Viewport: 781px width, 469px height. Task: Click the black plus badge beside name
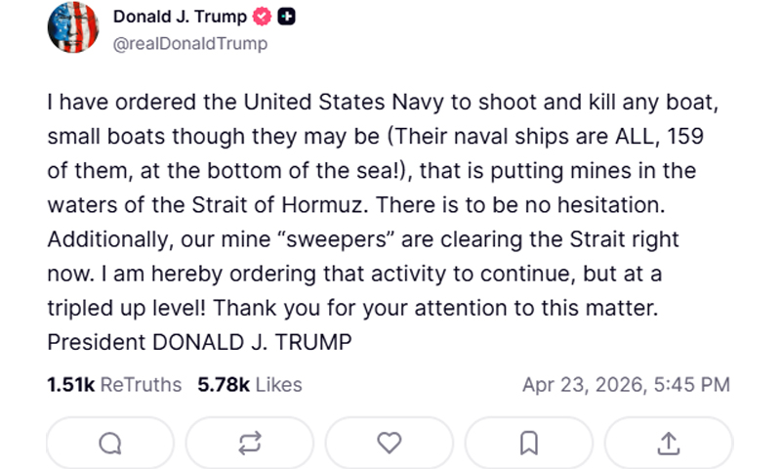pos(287,17)
